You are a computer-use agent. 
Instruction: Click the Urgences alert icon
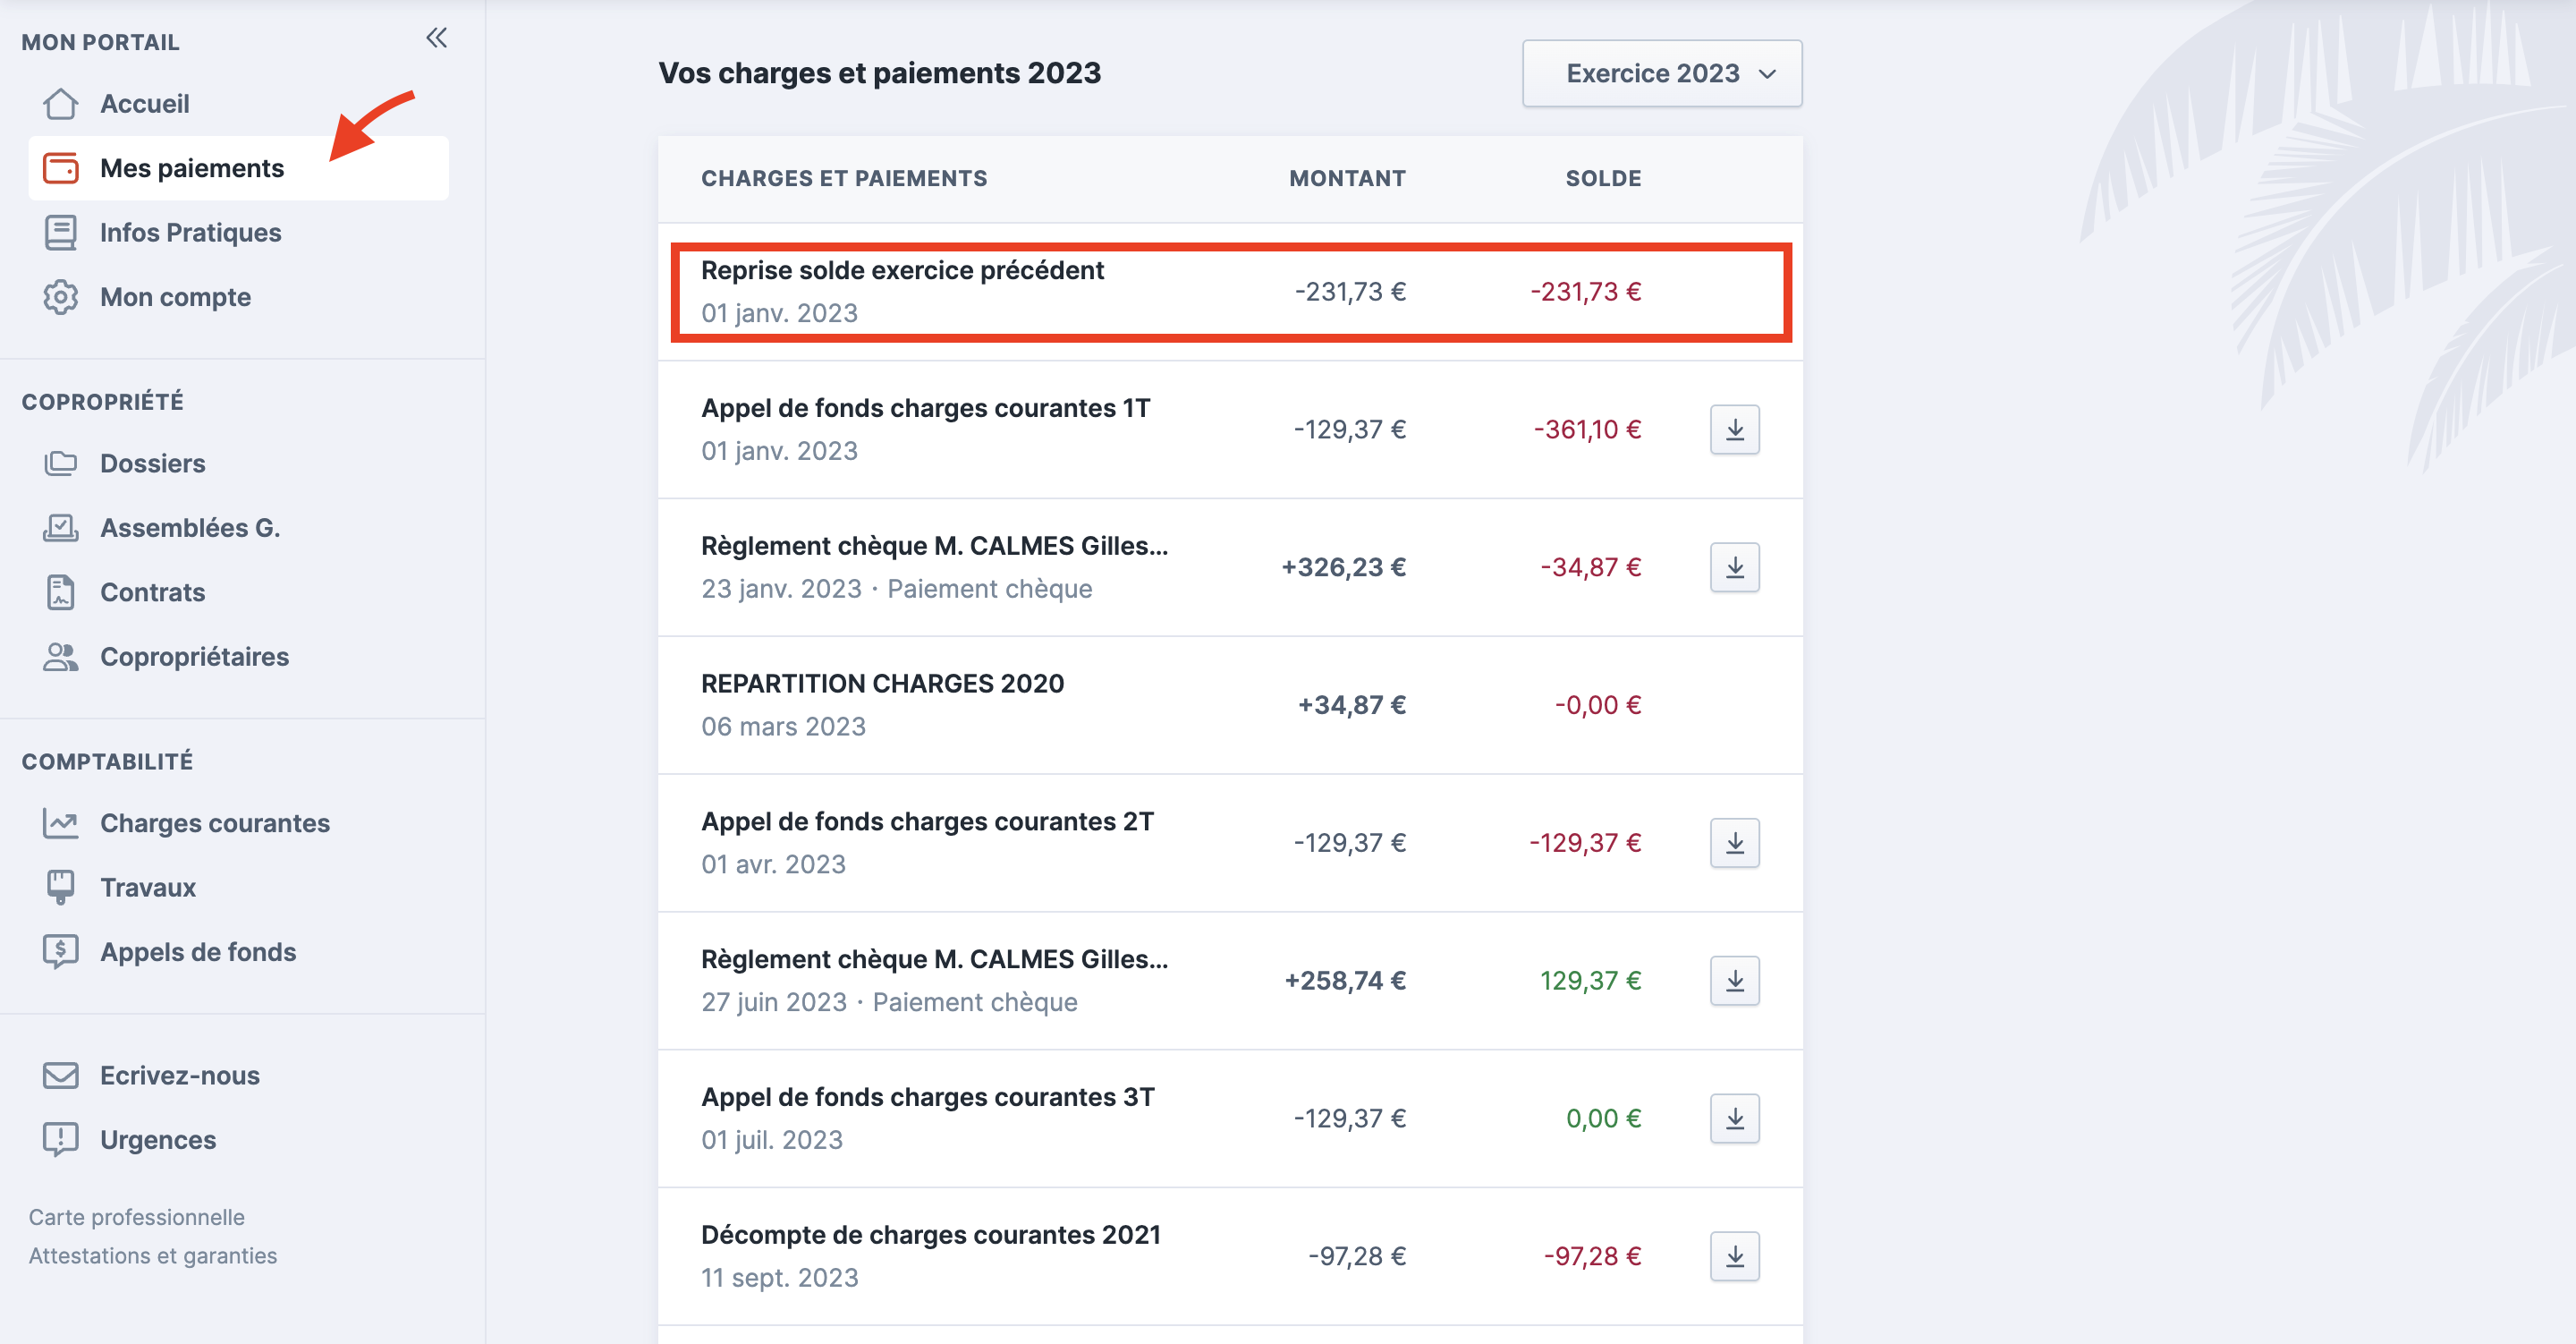click(61, 1140)
